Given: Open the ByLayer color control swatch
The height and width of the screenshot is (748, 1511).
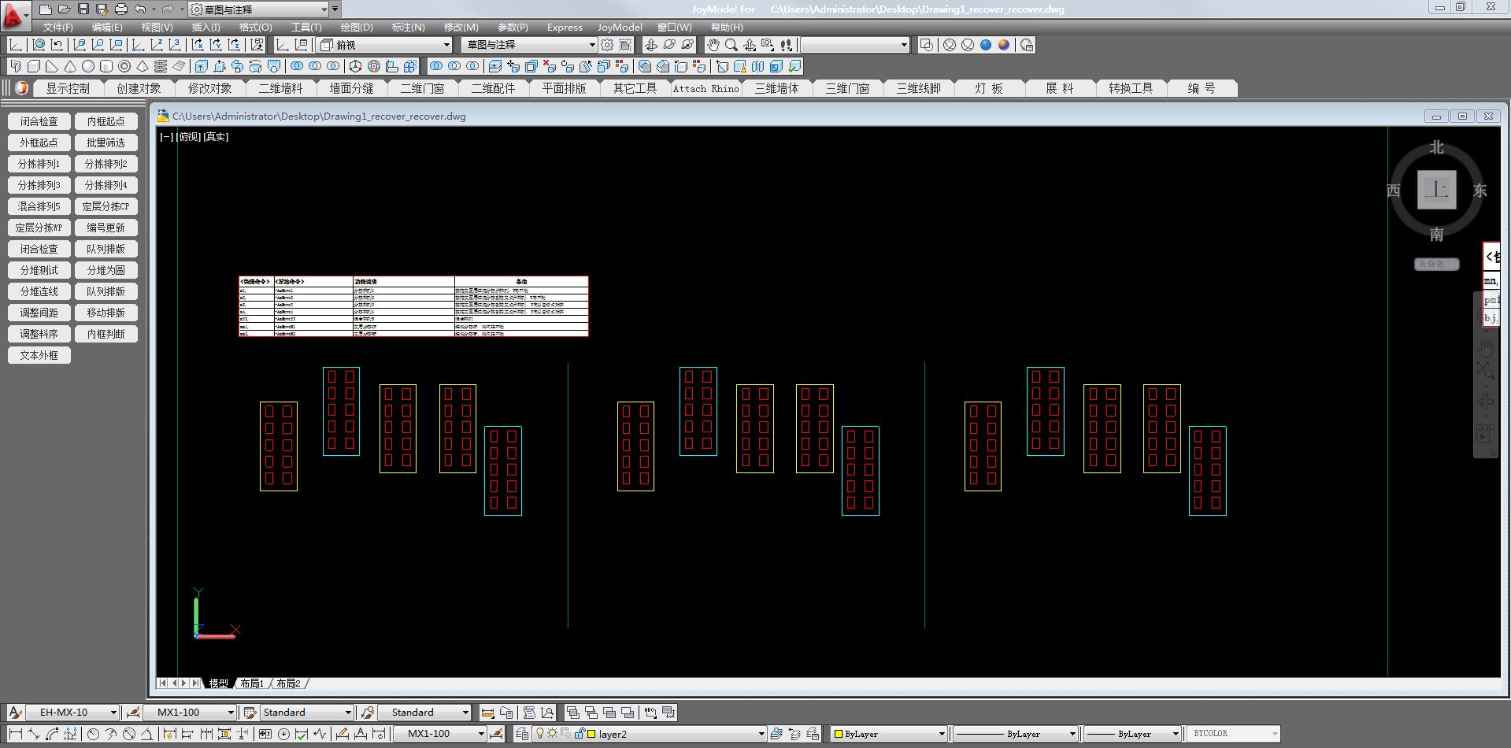Looking at the screenshot, I should pos(890,734).
